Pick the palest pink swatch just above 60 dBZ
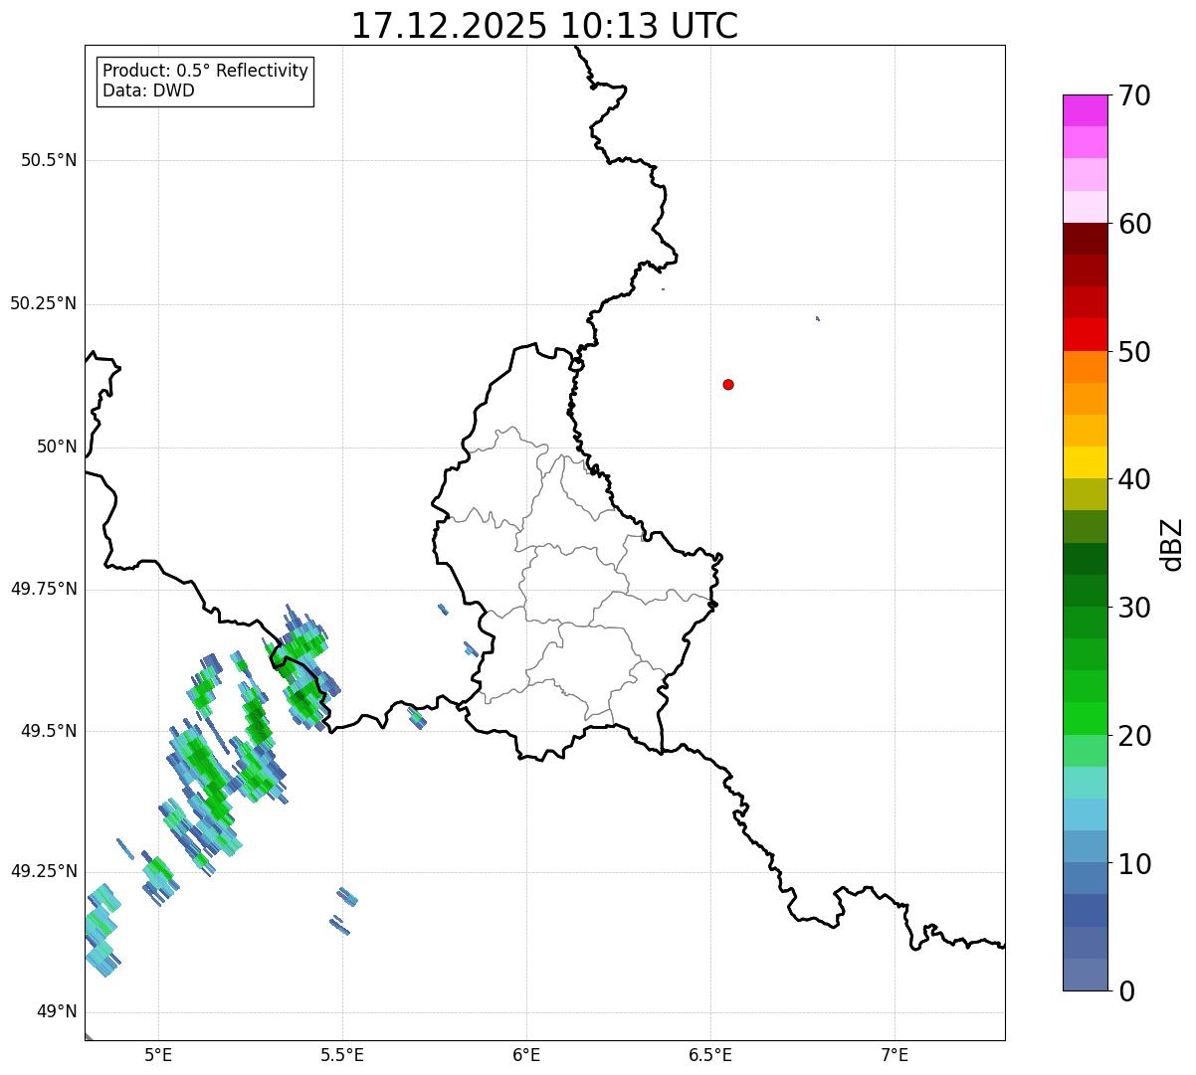 point(1085,207)
